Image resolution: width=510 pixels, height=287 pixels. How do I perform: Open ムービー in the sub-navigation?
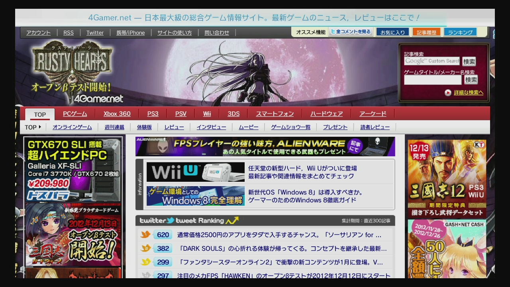coord(249,127)
